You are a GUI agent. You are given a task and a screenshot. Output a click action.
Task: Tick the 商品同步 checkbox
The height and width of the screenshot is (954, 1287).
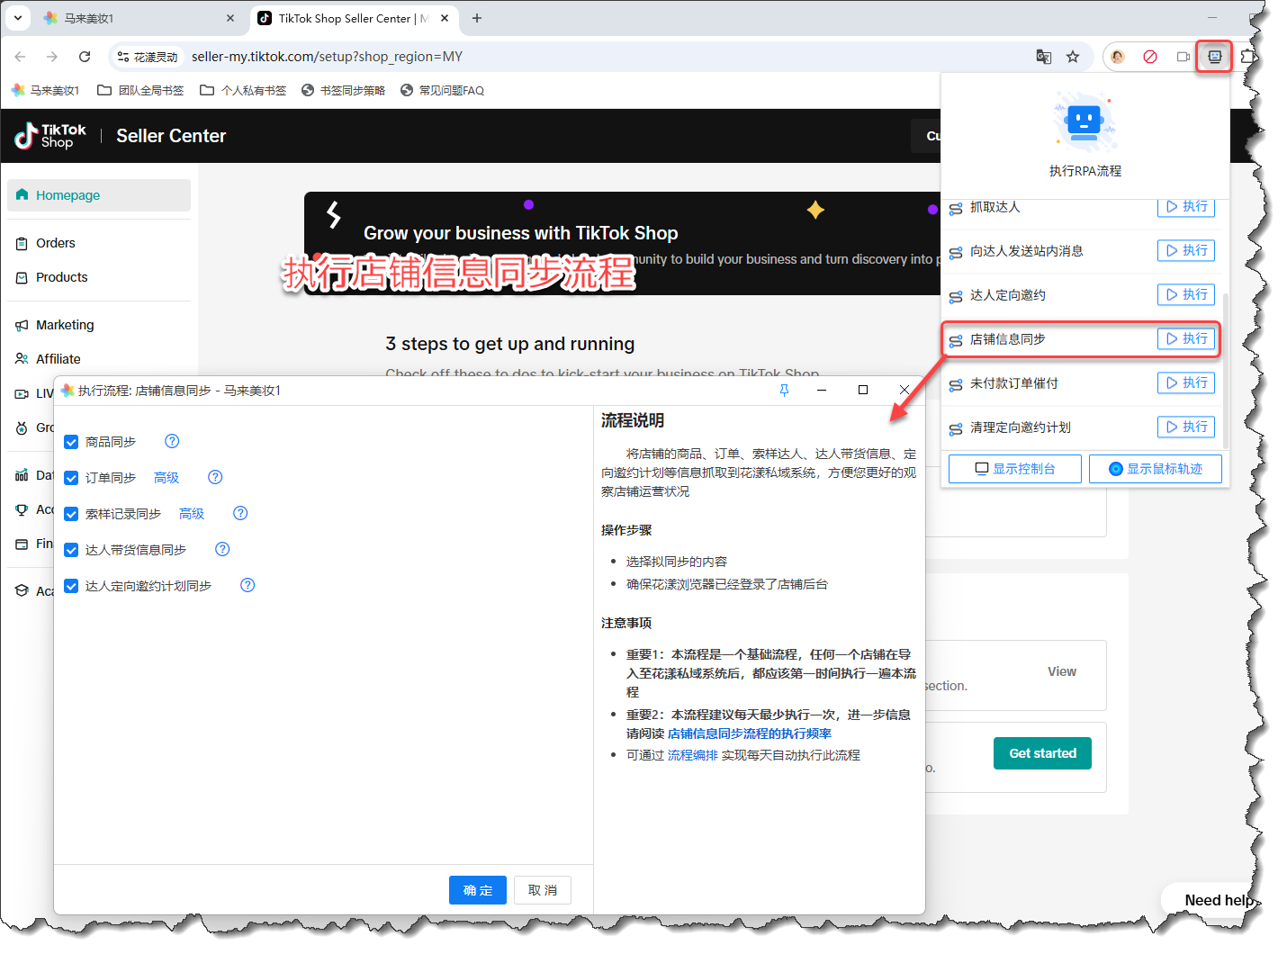(x=71, y=442)
